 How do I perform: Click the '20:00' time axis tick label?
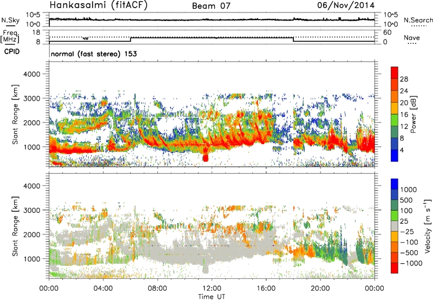coord(320,288)
